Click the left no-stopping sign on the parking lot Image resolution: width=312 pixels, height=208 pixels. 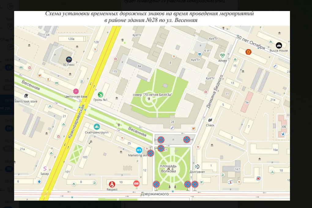(x=161, y=140)
